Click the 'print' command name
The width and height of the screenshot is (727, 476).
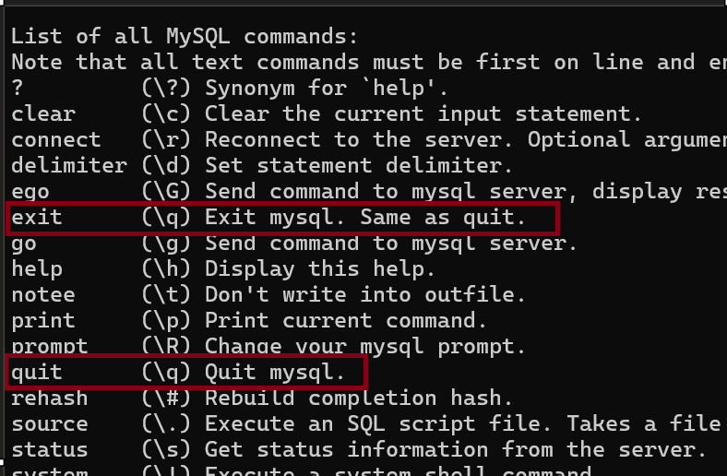point(43,321)
